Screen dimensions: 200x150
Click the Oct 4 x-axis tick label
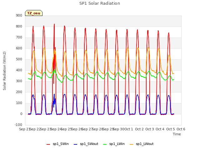(x=160, y=129)
